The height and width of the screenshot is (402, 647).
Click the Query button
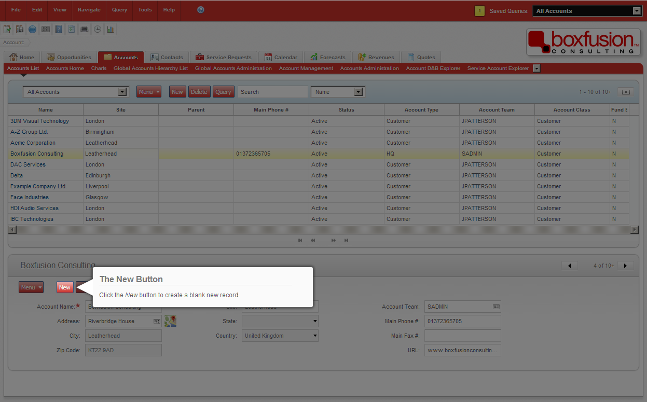[x=223, y=92]
